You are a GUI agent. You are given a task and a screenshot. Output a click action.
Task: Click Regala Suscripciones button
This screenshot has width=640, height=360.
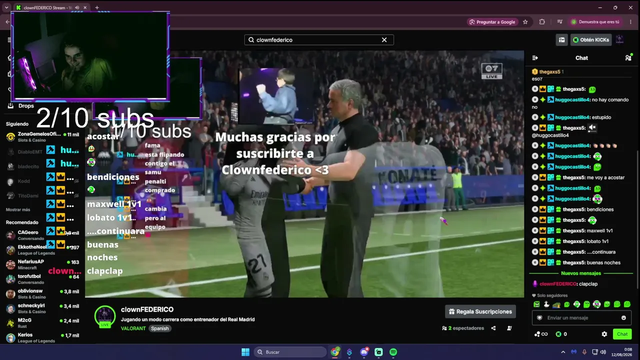pyautogui.click(x=480, y=311)
